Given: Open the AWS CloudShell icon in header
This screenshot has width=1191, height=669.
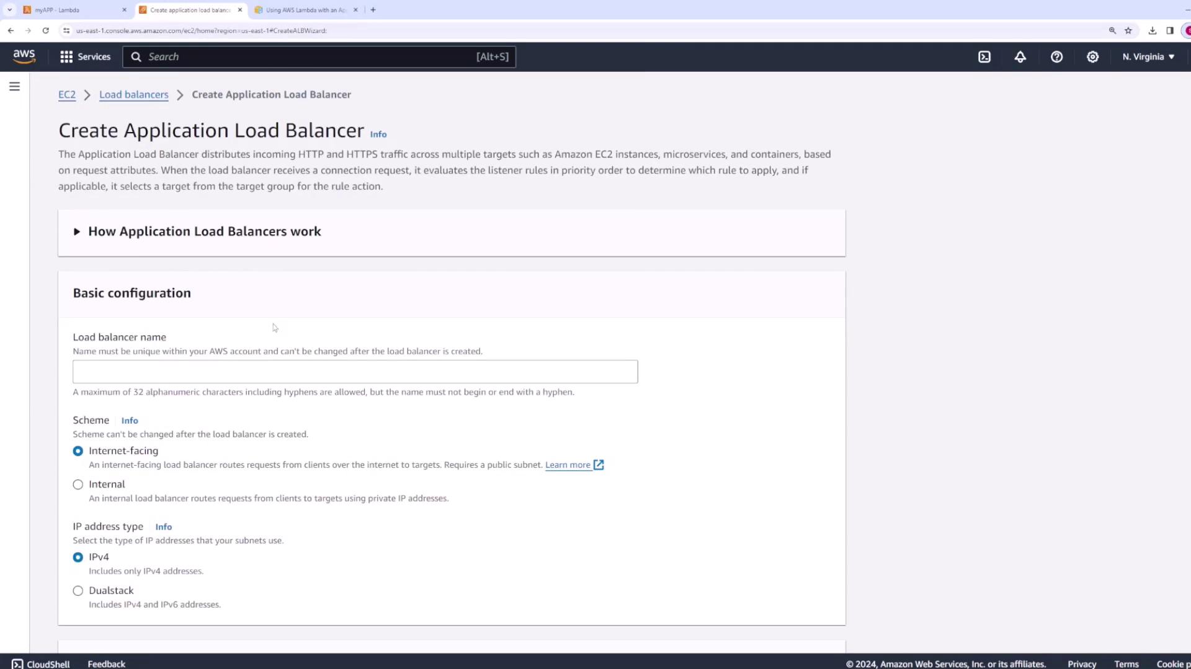Looking at the screenshot, I should coord(984,57).
